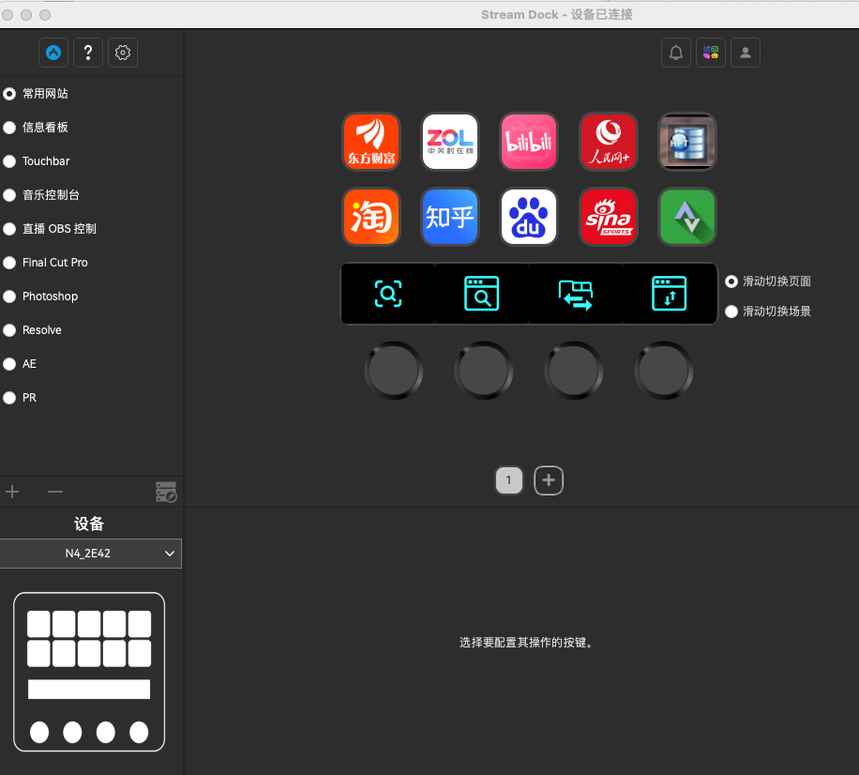This screenshot has width=859, height=775.
Task: Select the window swap arrows touch strip icon
Action: [x=575, y=295]
